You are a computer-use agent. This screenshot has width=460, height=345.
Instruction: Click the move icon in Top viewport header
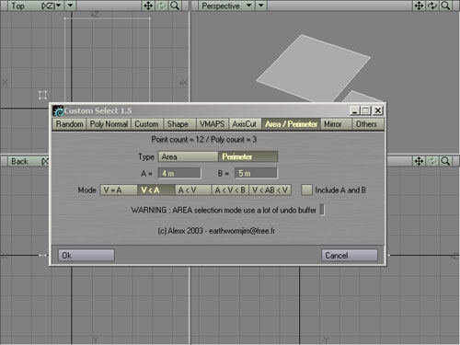tap(148, 6)
